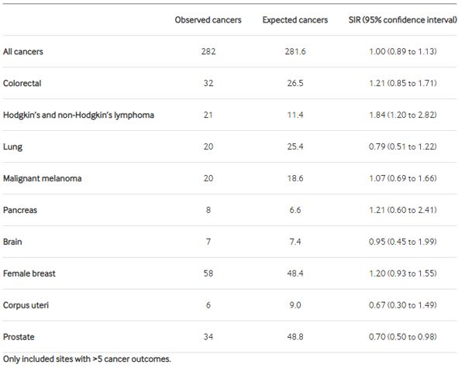465x368 pixels.
Task: Click the footnote about >5 cancer outcomes
Action: pos(86,359)
